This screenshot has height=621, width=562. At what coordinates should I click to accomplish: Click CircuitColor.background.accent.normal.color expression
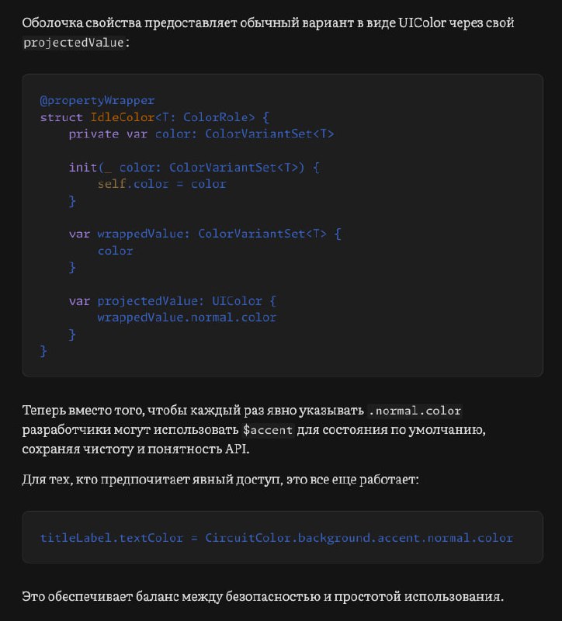tap(359, 538)
